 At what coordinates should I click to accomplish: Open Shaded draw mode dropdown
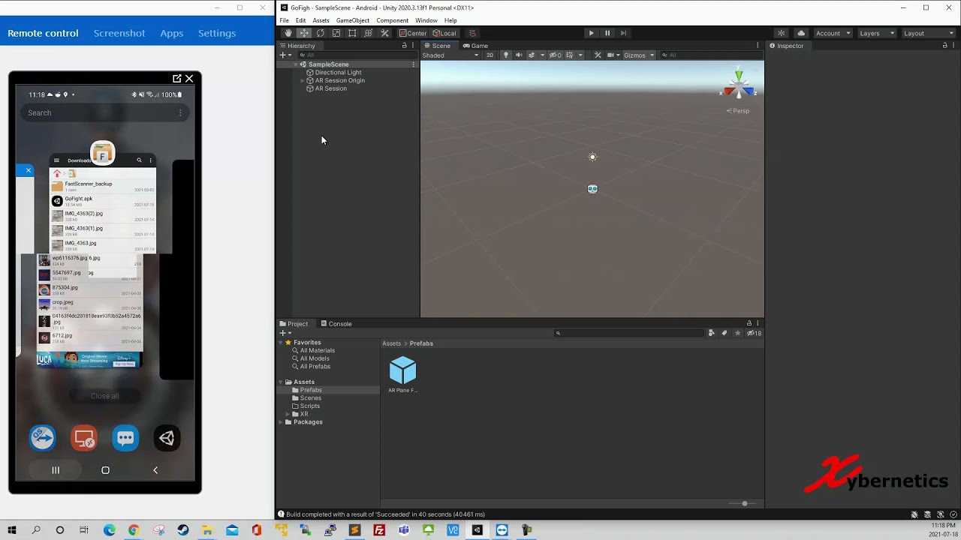coord(450,55)
